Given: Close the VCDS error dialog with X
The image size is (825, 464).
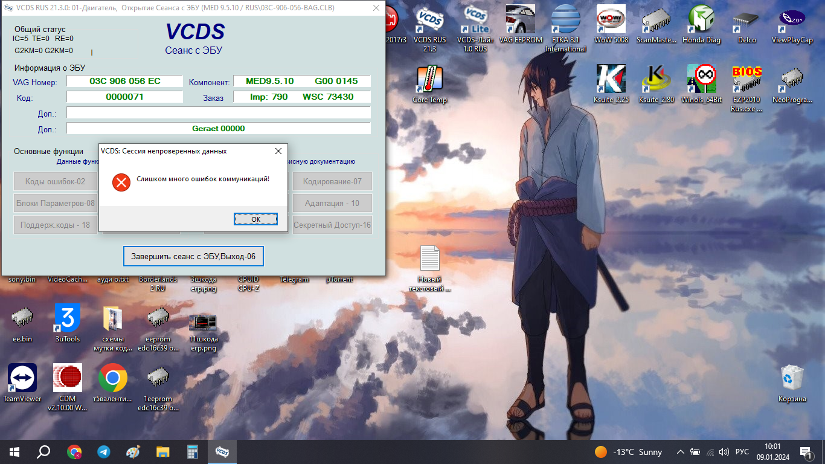Looking at the screenshot, I should pos(278,151).
